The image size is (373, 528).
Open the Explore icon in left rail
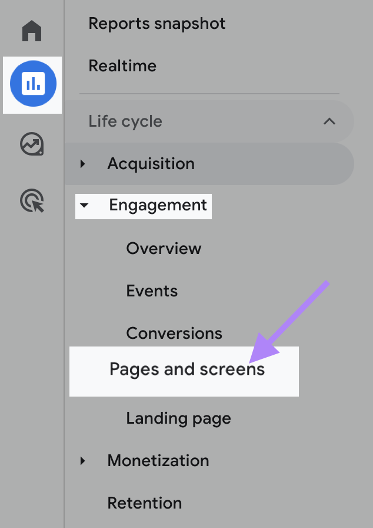pyautogui.click(x=32, y=144)
